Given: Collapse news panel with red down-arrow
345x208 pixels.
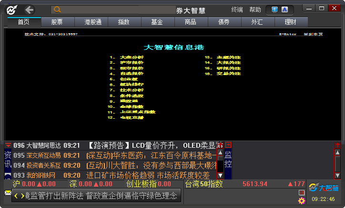Looking at the screenshot, I should tap(8, 145).
